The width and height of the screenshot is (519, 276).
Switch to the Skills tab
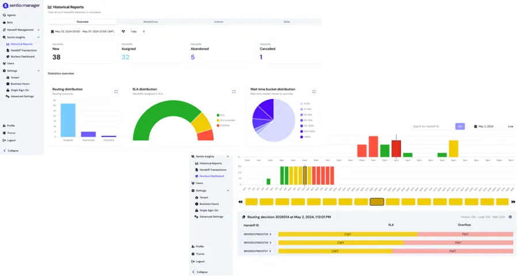tap(287, 22)
